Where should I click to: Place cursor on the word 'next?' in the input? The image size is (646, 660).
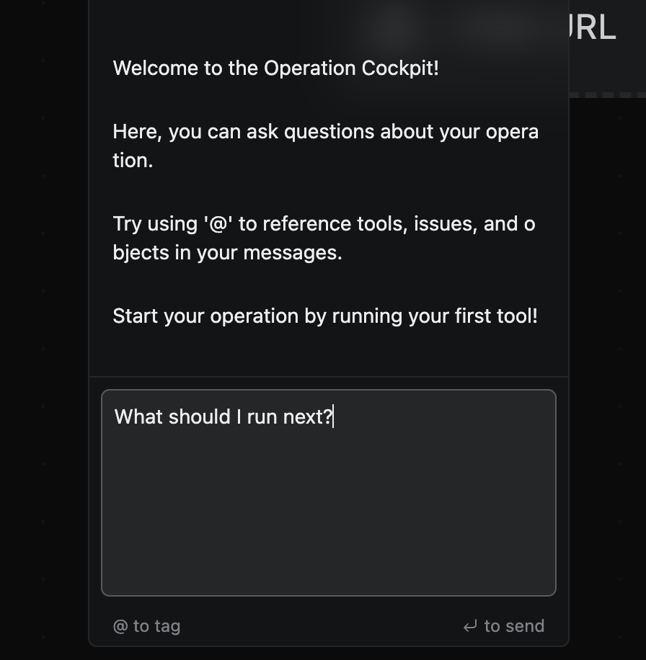tap(308, 417)
